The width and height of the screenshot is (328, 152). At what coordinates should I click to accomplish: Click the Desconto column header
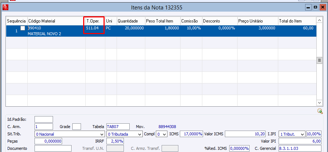pyautogui.click(x=220, y=21)
